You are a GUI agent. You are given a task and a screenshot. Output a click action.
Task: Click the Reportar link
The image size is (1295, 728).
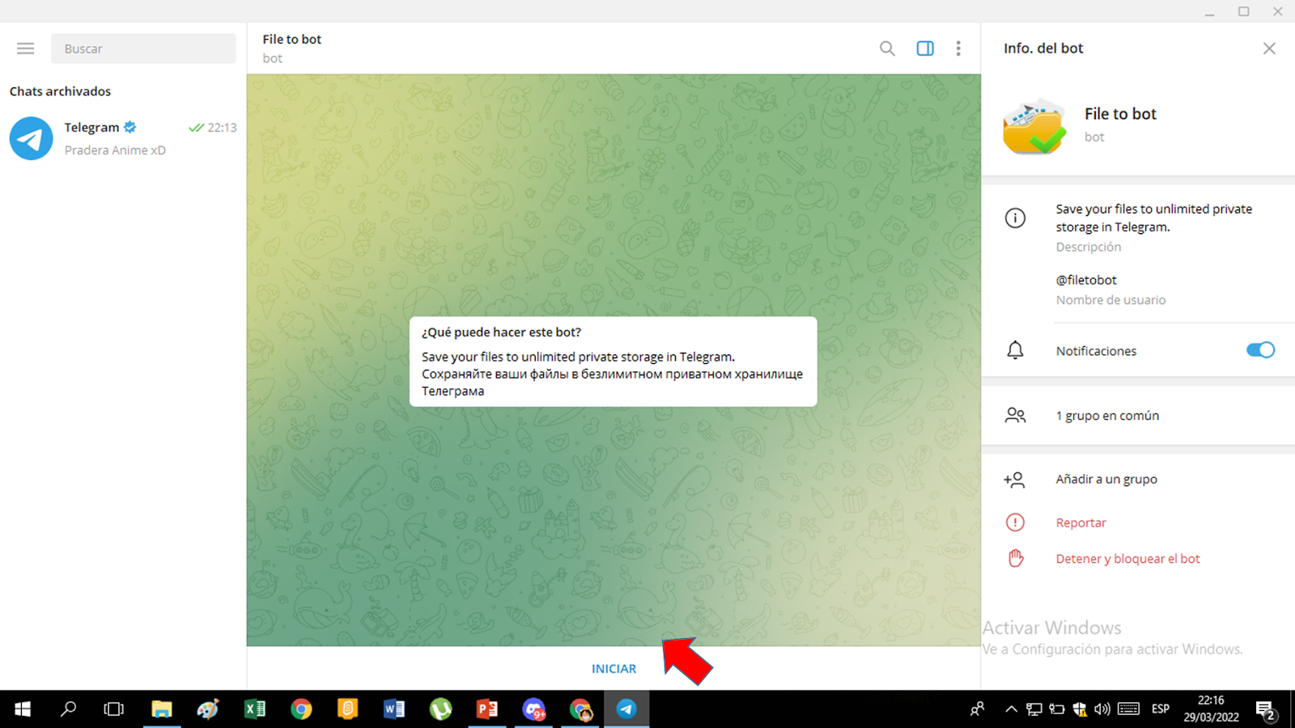pyautogui.click(x=1081, y=523)
